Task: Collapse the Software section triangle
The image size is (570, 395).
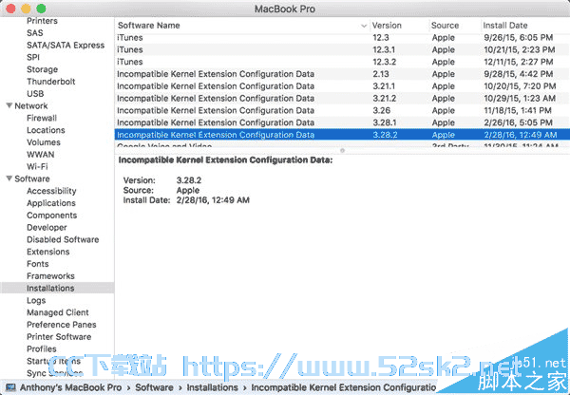Action: click(x=9, y=179)
